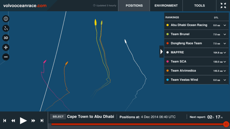Expand Team Vestas Wind details chevron

pyautogui.click(x=225, y=80)
